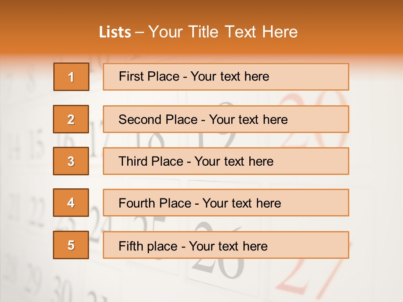Select the number 3 orange box
The image size is (403, 302).
pyautogui.click(x=71, y=161)
